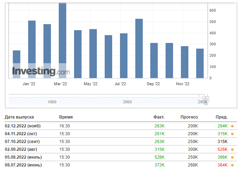Viewport: 240px width, 170px height.
Task: Click the last bar after Nov '22
Action: click(x=200, y=64)
